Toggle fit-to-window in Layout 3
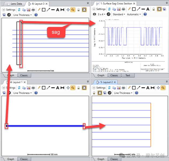 84,10
